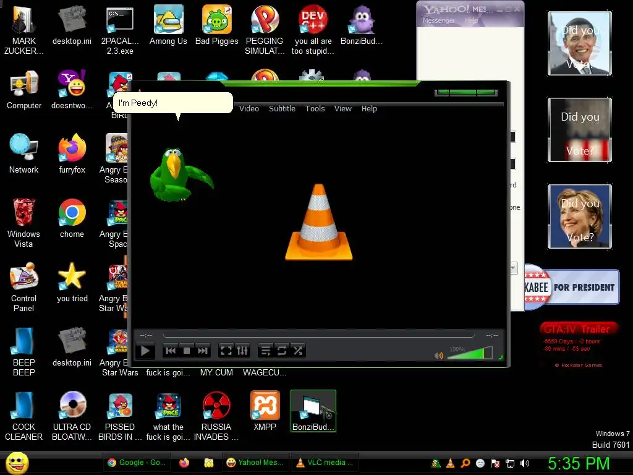Open Among Us desktop shortcut
Screen dimensions: 633x475
click(x=168, y=25)
